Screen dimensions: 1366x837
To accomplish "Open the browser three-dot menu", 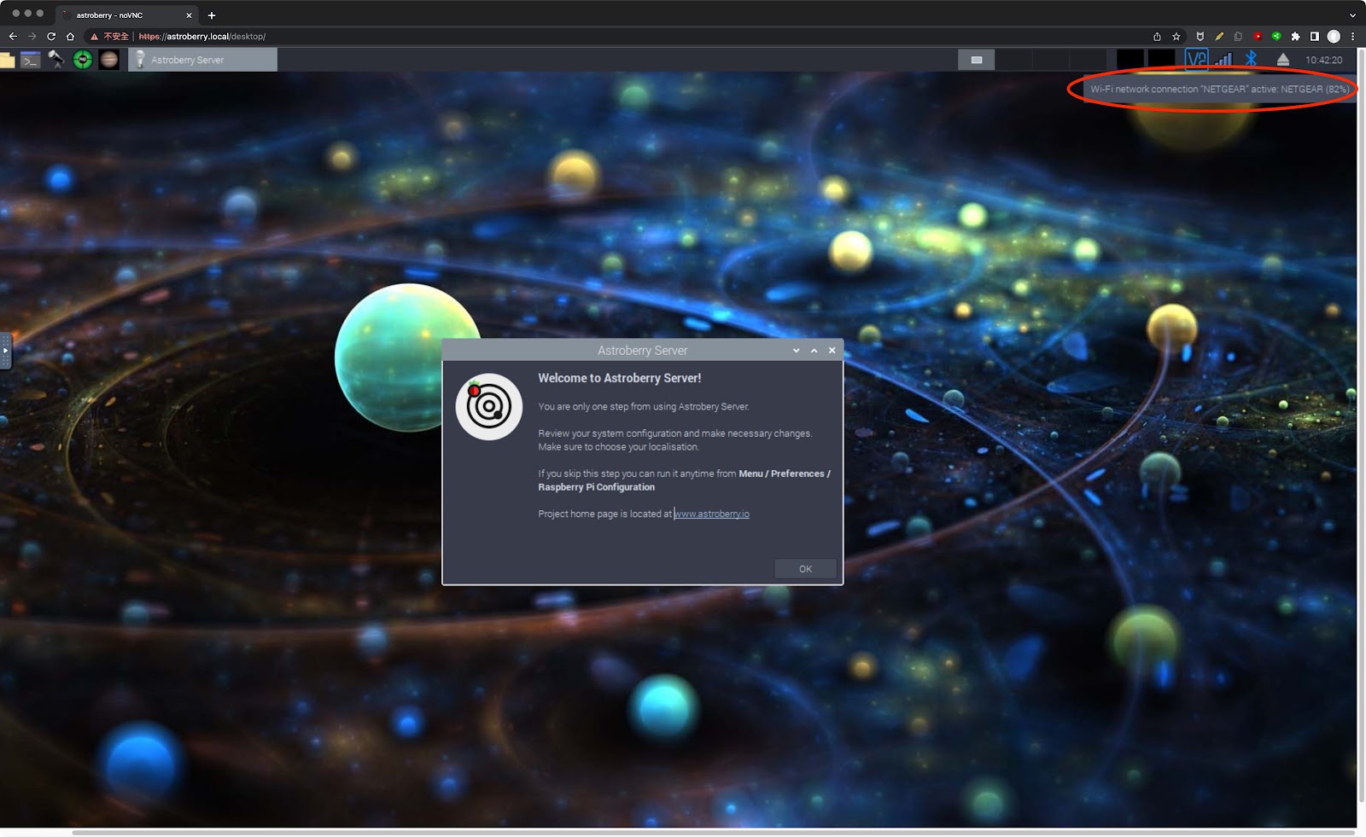I will click(1352, 37).
